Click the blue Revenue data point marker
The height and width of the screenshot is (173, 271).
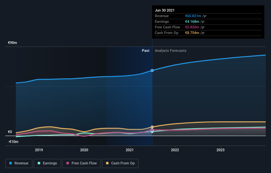[x=152, y=71]
